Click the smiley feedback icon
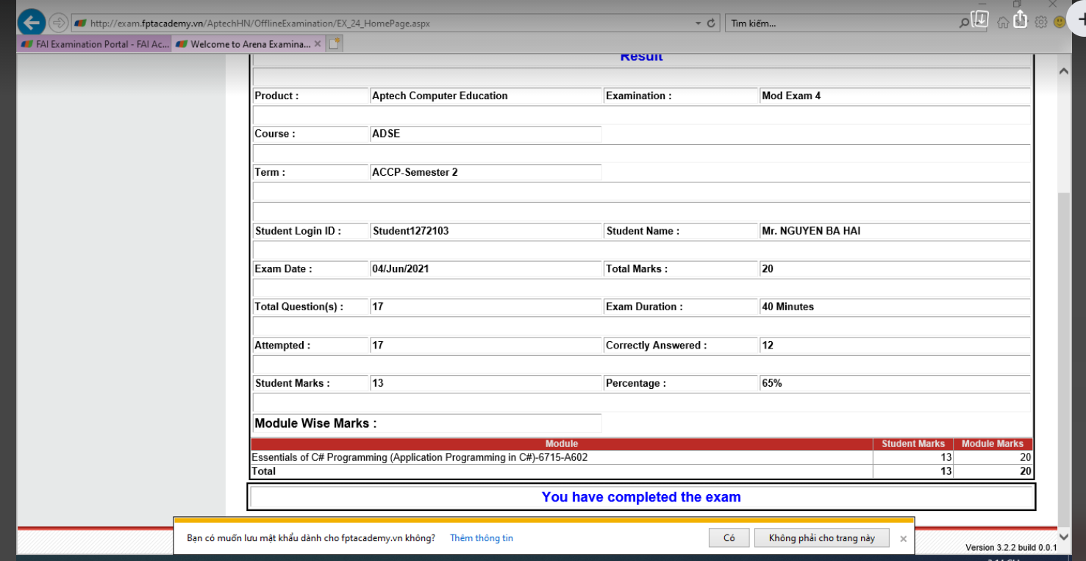 [x=1060, y=23]
